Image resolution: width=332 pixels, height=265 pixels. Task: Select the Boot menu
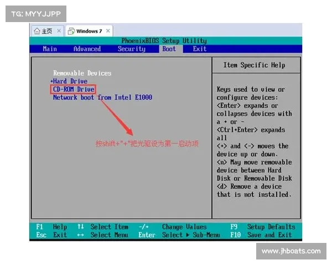(x=169, y=49)
